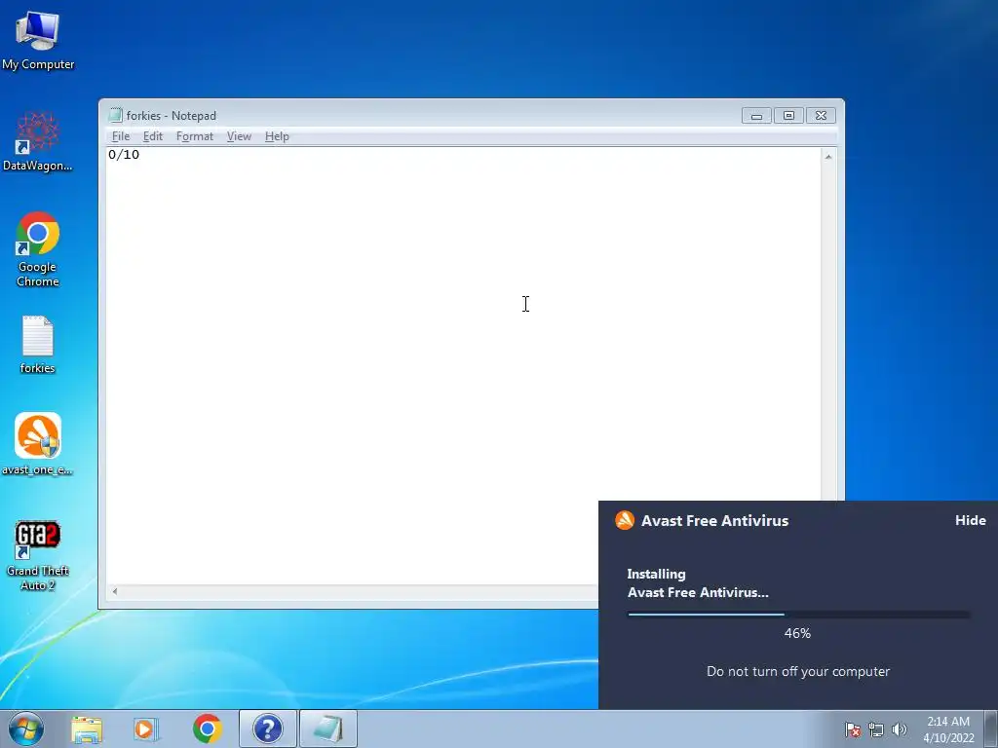This screenshot has height=748, width=998.
Task: Select the avast_one installer desktop icon
Action: coord(38,444)
